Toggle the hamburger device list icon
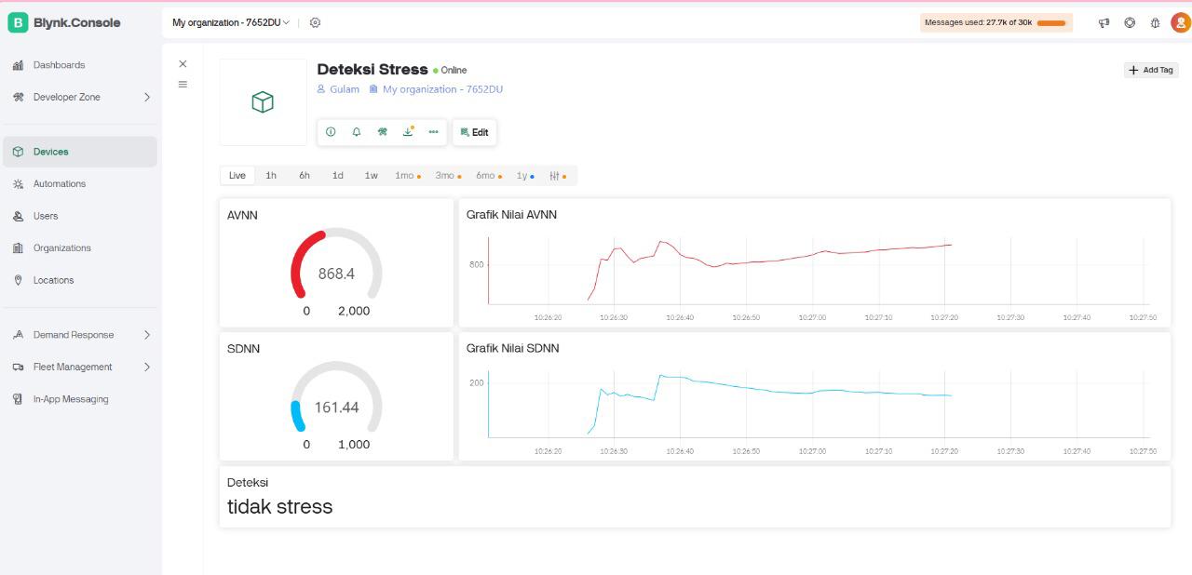This screenshot has width=1192, height=575. 183,85
